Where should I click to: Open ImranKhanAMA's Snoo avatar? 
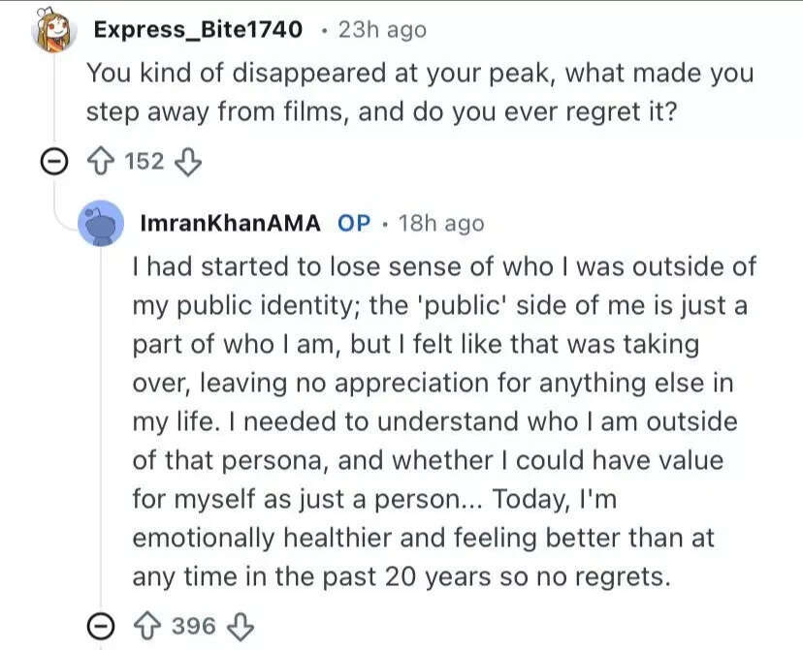(x=100, y=224)
